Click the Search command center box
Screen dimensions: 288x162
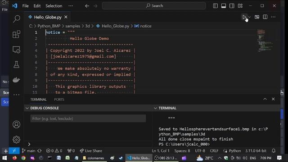[x=154, y=6]
